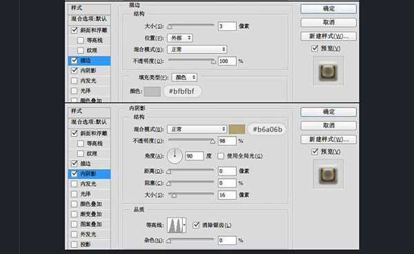Click the stroke size field showing 3
This screenshot has height=254, width=414.
(x=227, y=26)
